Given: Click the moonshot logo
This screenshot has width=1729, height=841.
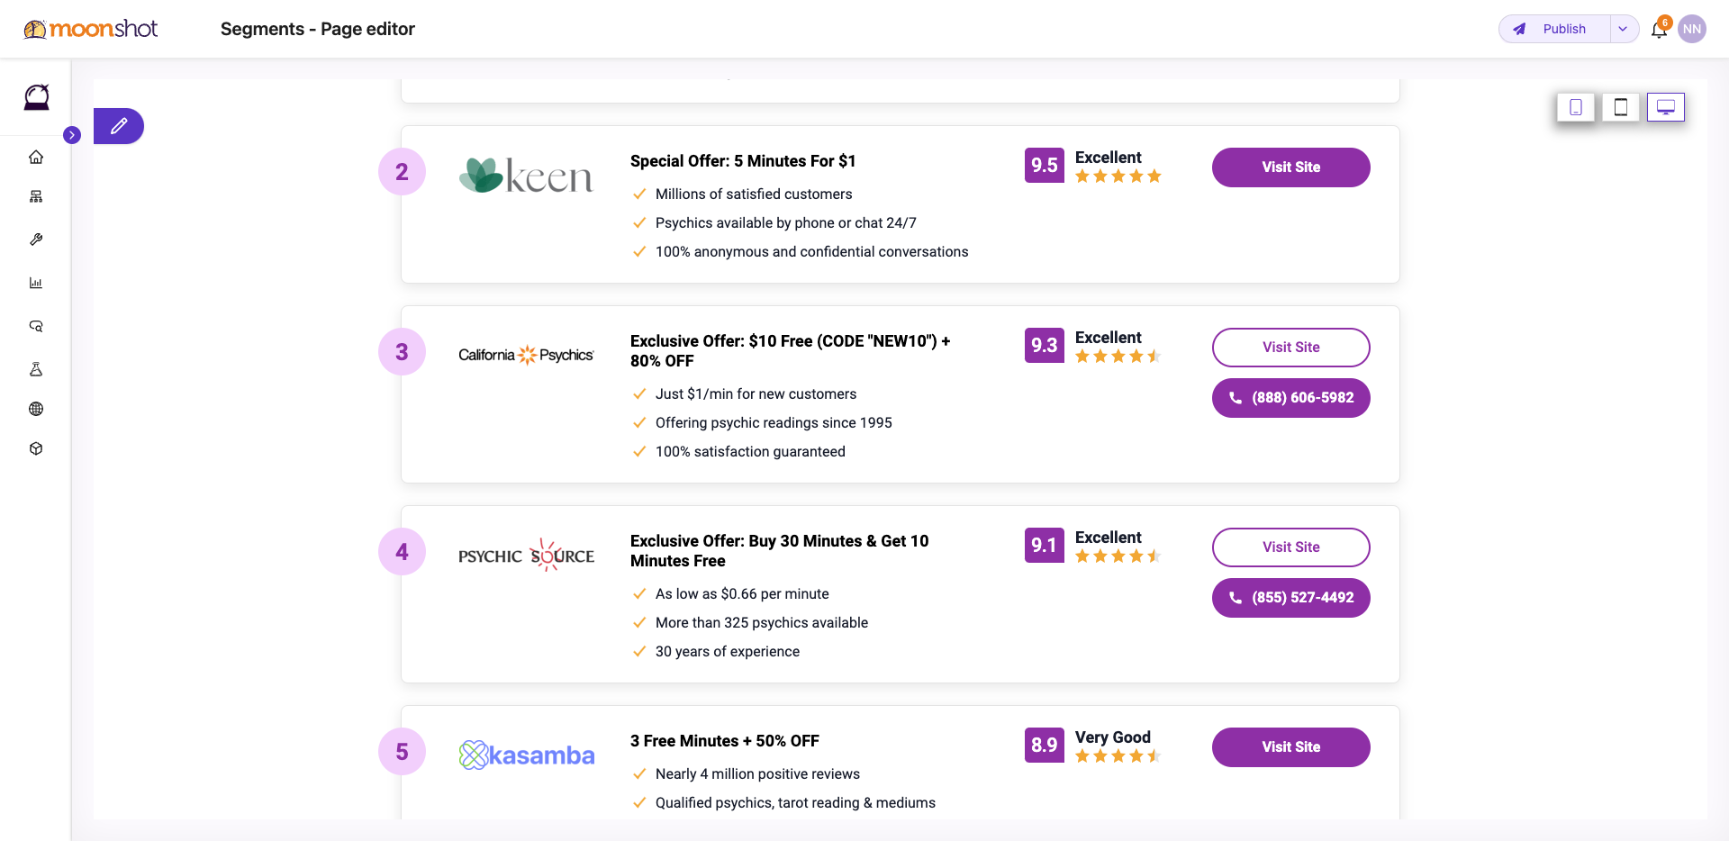Looking at the screenshot, I should pos(90,29).
